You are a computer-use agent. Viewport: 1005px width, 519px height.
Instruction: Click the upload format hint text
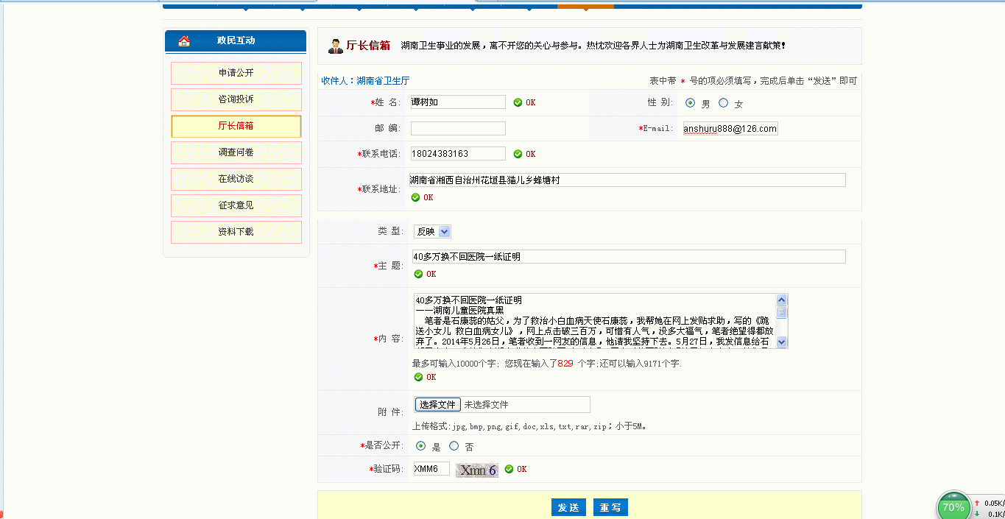pyautogui.click(x=529, y=426)
